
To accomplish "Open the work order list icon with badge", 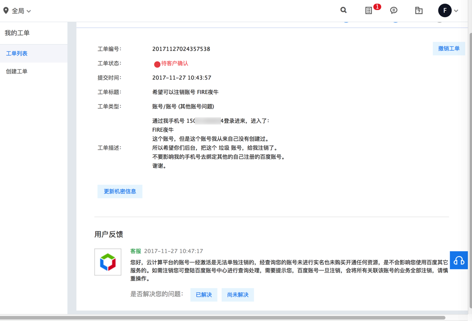I will pyautogui.click(x=368, y=10).
